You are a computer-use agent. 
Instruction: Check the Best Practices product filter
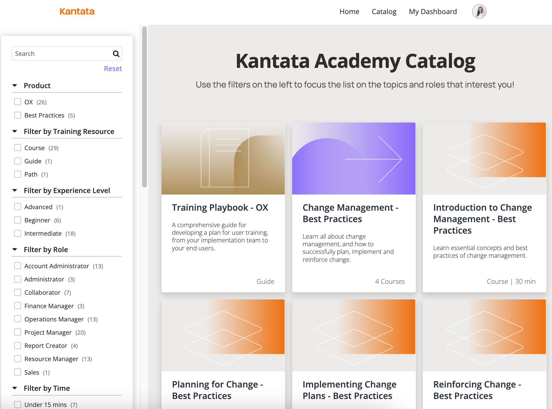tap(18, 115)
